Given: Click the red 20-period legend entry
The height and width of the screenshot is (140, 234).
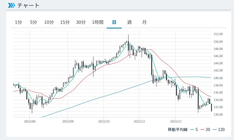Looking at the screenshot, I should [205, 129].
